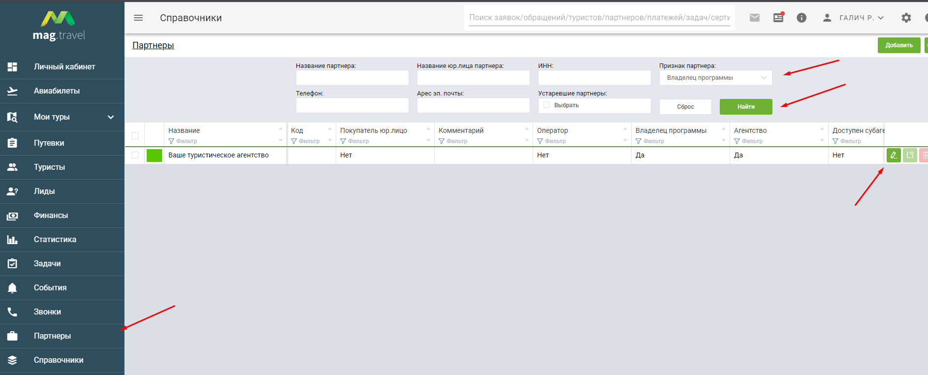Click the green Найти button
Image resolution: width=928 pixels, height=375 pixels.
pos(746,107)
